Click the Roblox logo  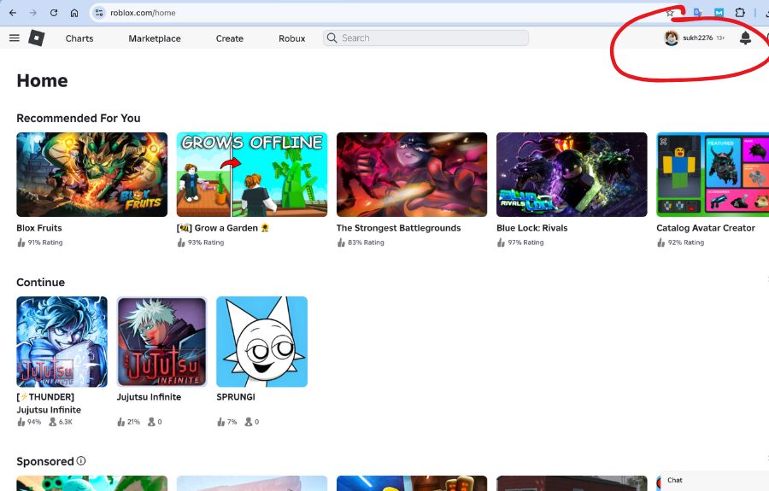[x=36, y=38]
